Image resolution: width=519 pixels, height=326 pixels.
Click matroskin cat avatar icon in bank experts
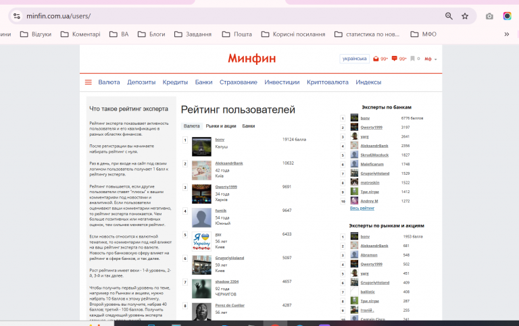tap(355, 182)
